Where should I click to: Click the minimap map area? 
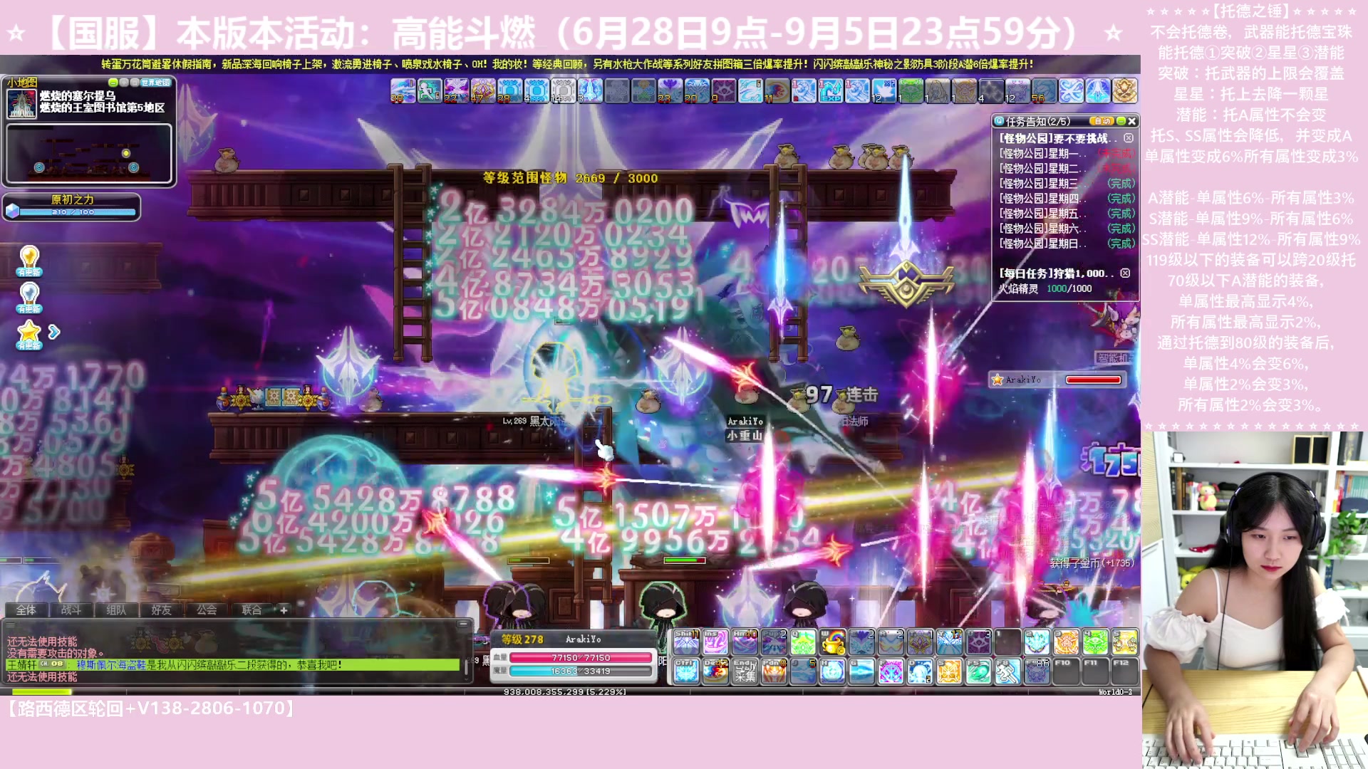(x=89, y=154)
